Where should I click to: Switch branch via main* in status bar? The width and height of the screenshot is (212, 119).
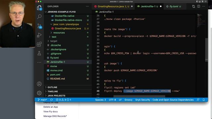point(42,100)
